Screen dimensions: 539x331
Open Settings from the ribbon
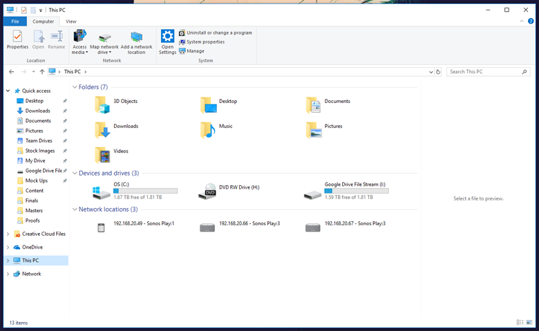point(167,41)
